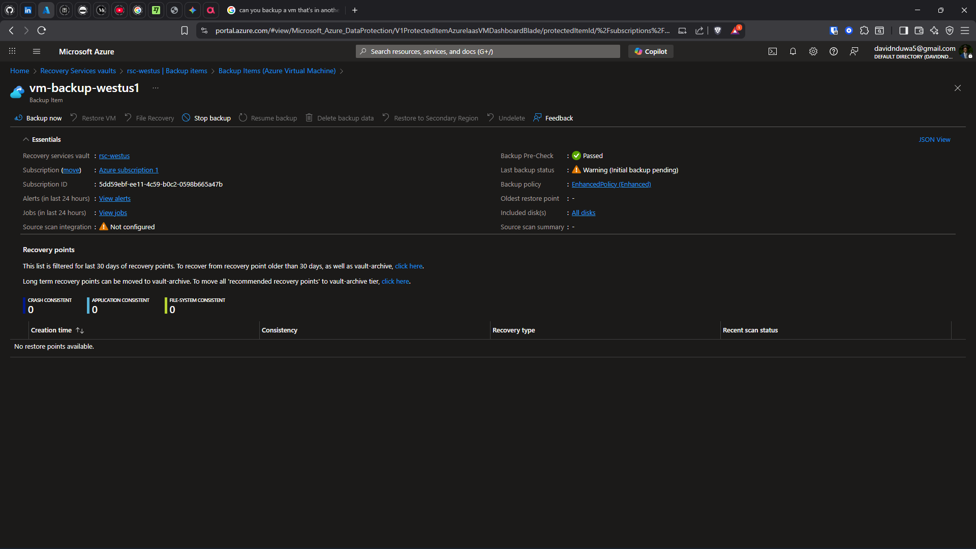This screenshot has height=549, width=976.
Task: Click the All disks link
Action: [584, 212]
